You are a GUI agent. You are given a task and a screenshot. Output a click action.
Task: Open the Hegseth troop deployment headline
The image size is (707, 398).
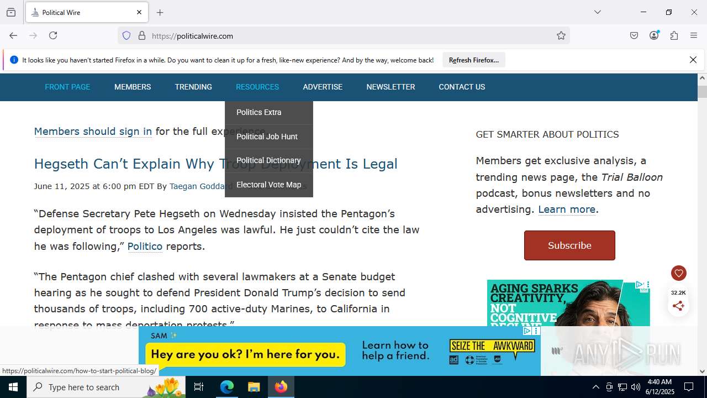coord(216,164)
